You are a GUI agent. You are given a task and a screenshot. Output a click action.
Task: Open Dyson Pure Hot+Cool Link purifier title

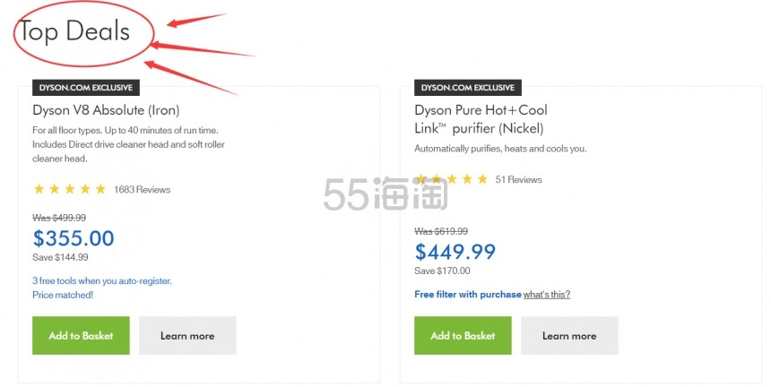[481, 119]
